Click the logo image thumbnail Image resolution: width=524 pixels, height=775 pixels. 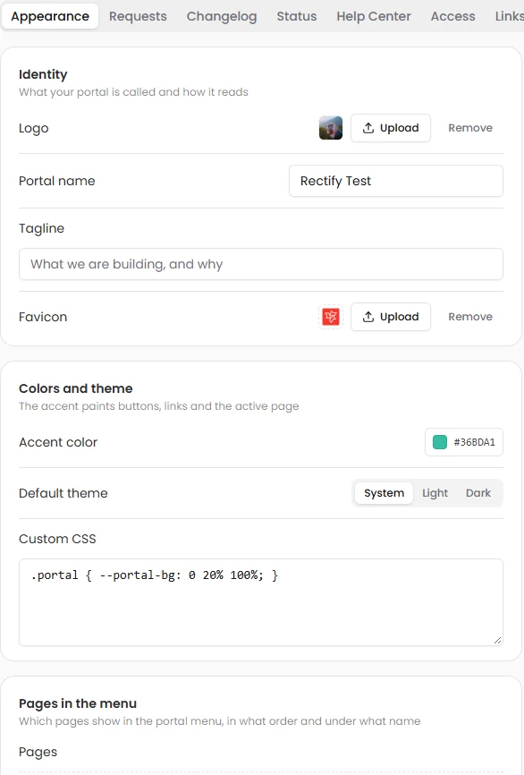(331, 128)
